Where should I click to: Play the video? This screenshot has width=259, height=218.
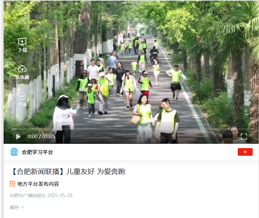(x=18, y=136)
